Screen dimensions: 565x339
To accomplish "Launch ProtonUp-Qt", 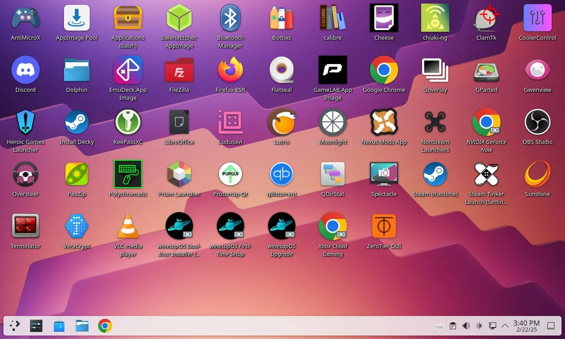I will pos(230,174).
